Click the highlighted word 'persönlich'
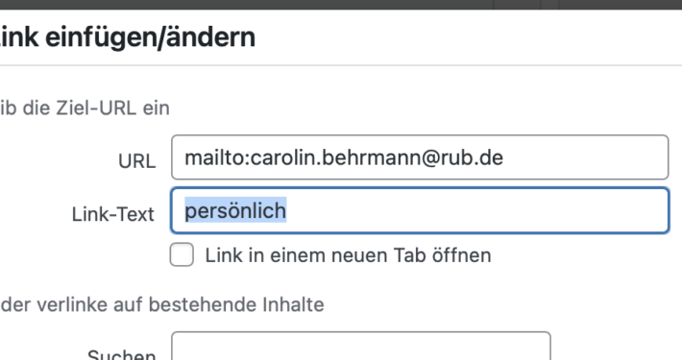Screen dimensions: 682x360 [235, 210]
